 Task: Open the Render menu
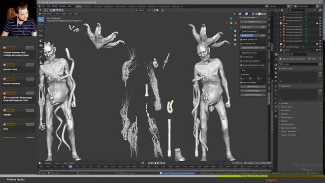pyautogui.click(x=54, y=7)
